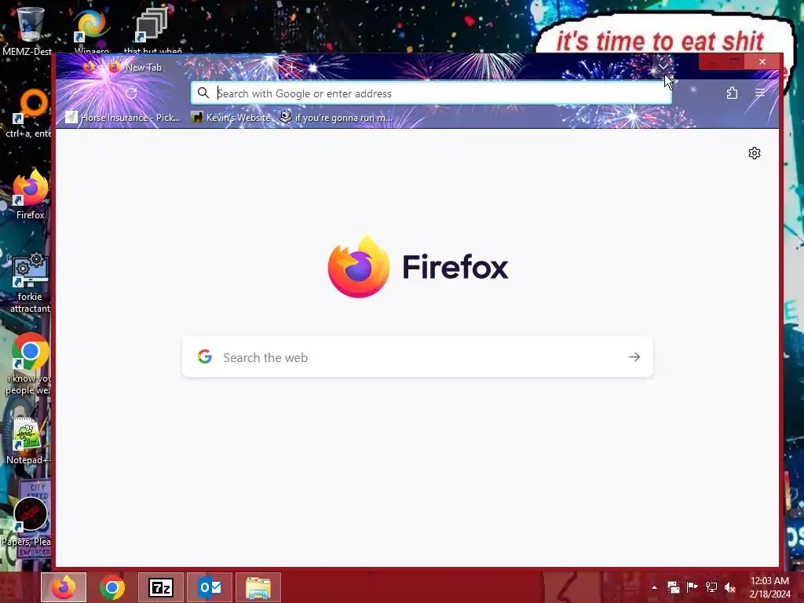Open the 'Horse Insurance - Pick...' bookmark
This screenshot has height=603, width=804.
point(123,118)
